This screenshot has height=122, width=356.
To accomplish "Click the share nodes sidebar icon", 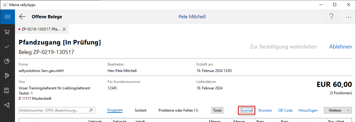I will click(7, 105).
